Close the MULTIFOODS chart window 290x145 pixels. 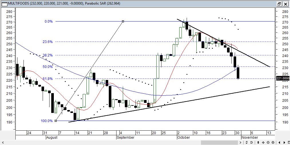click(x=285, y=3)
